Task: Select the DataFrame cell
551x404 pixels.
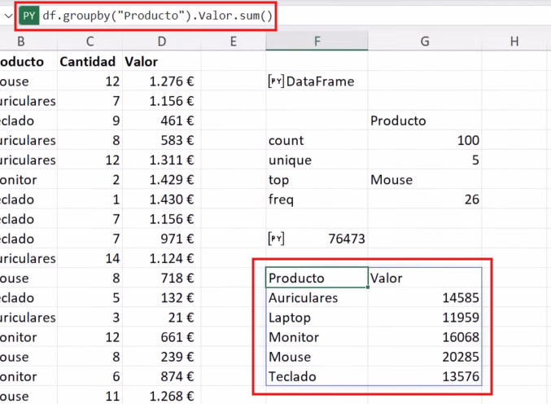Action: pos(317,81)
